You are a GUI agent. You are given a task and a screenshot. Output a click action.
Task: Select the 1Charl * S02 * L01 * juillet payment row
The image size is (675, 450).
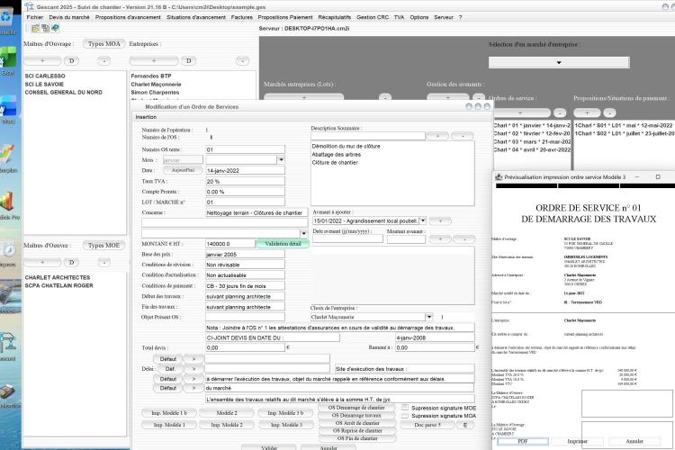point(625,133)
